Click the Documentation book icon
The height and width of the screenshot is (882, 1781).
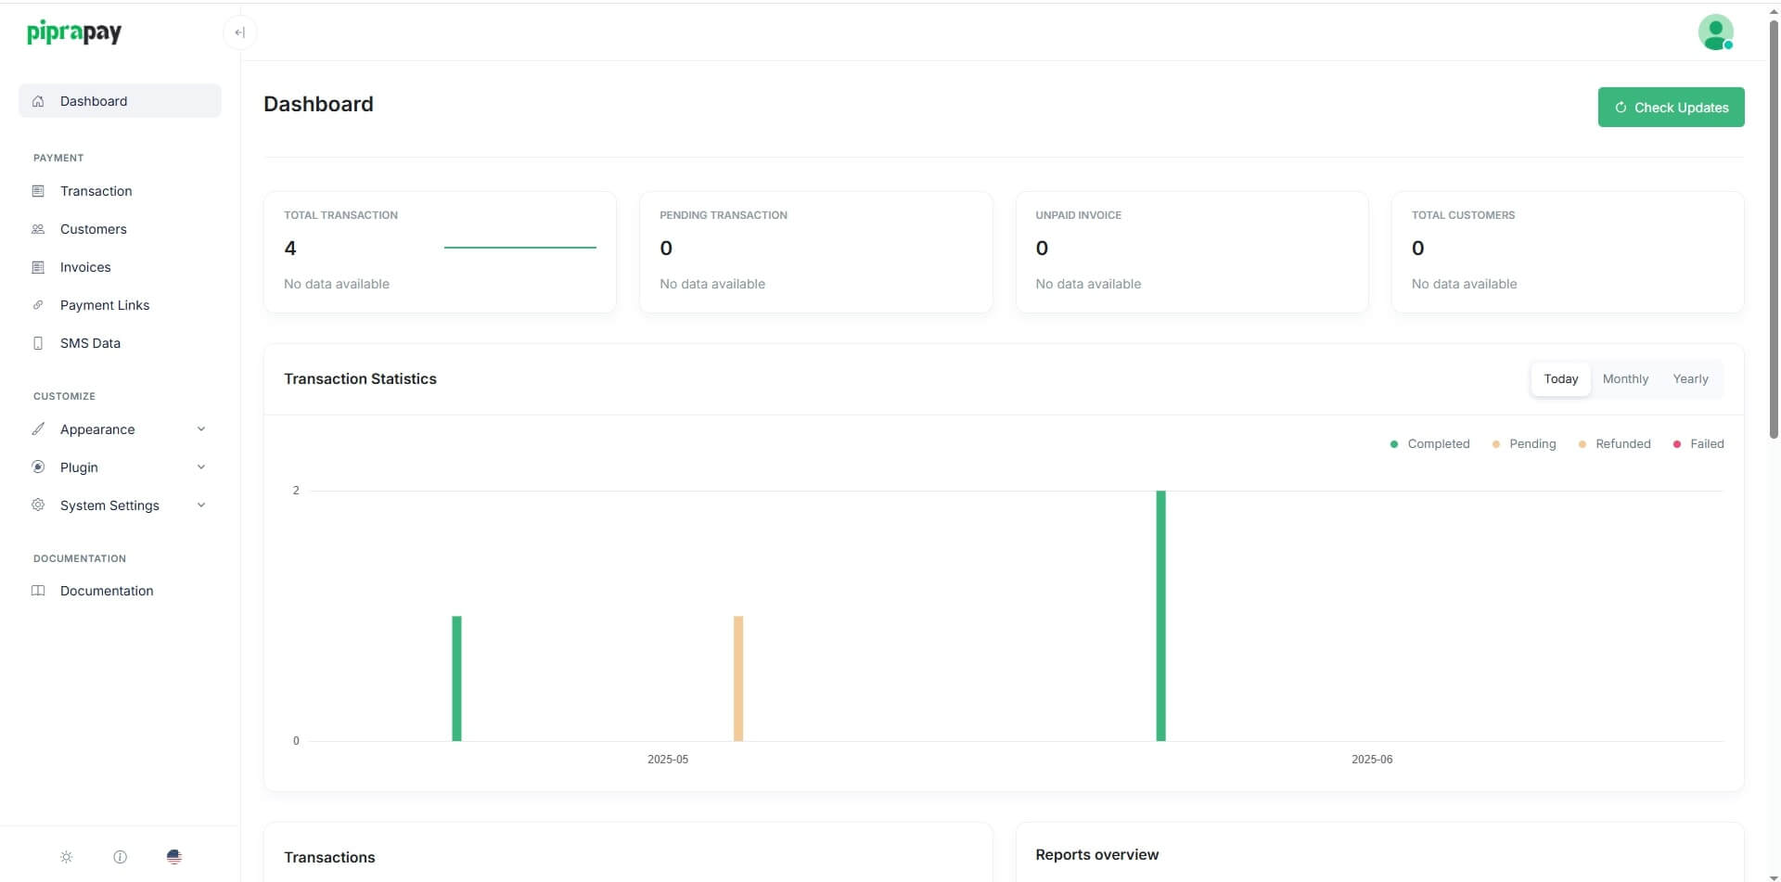tap(38, 591)
